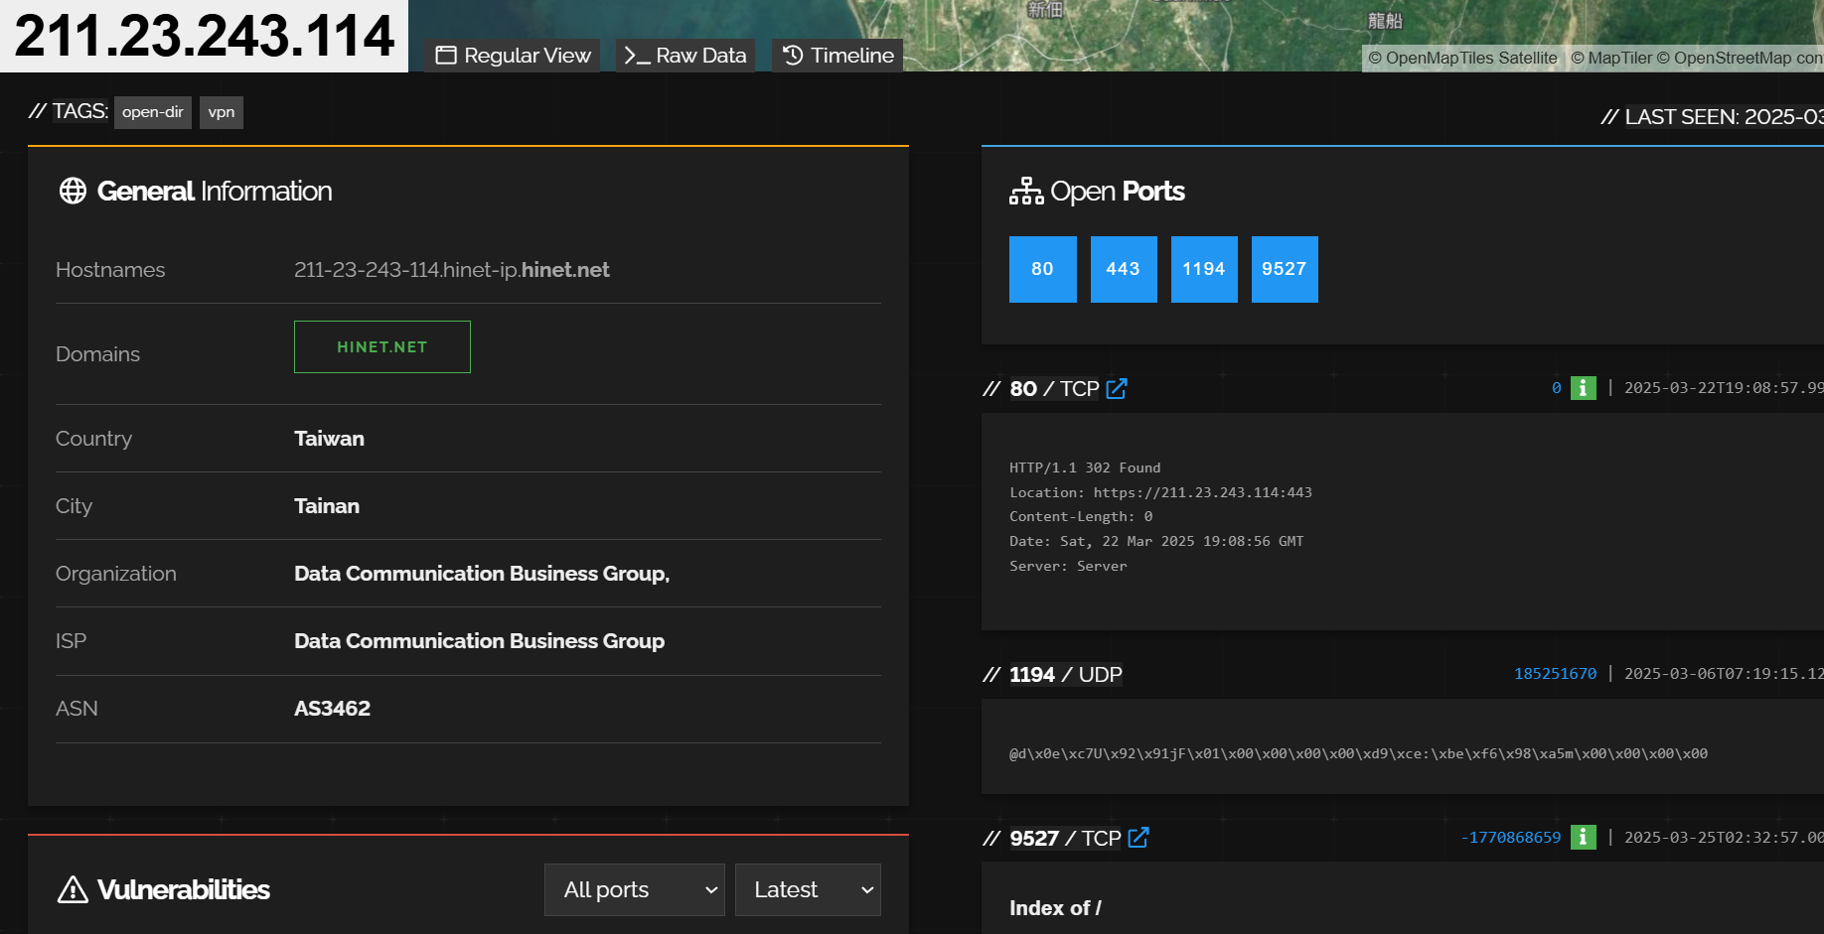Click the vpn tag
Screen dimensions: 1824x934
point(222,112)
